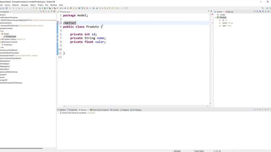
Task: Open the Run button dropdown arrow
Action: tap(47, 8)
